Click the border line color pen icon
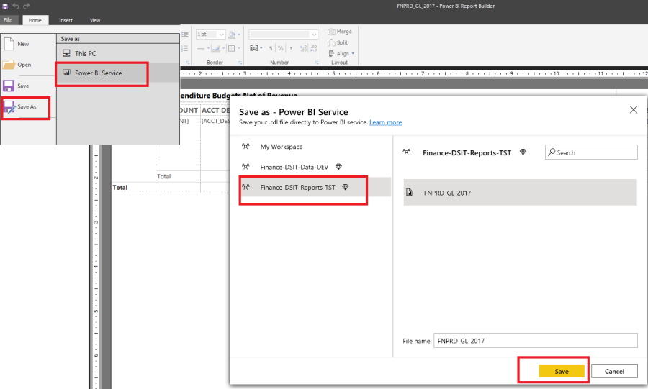648x389 pixels. coord(216,49)
